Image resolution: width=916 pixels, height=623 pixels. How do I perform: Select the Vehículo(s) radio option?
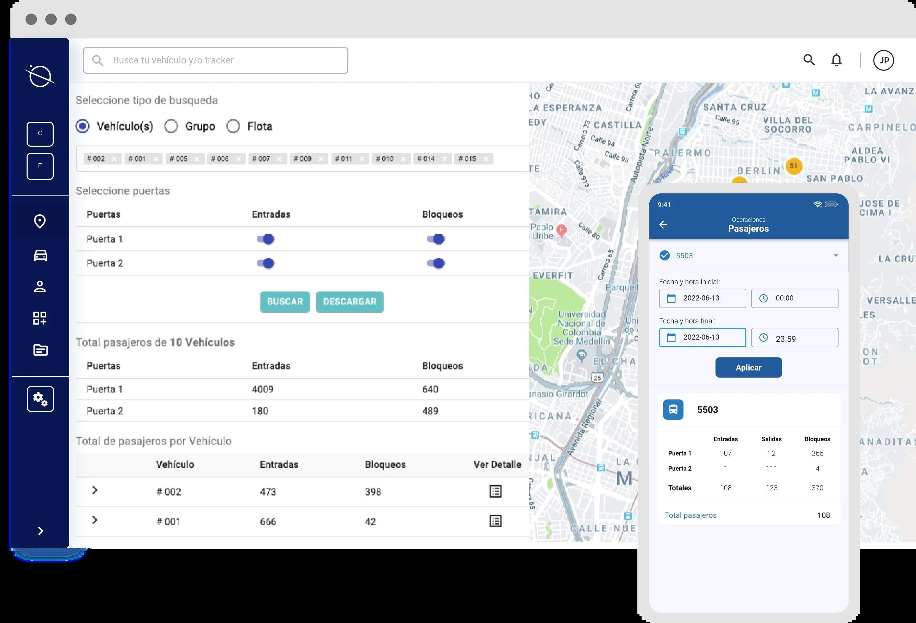pos(83,126)
